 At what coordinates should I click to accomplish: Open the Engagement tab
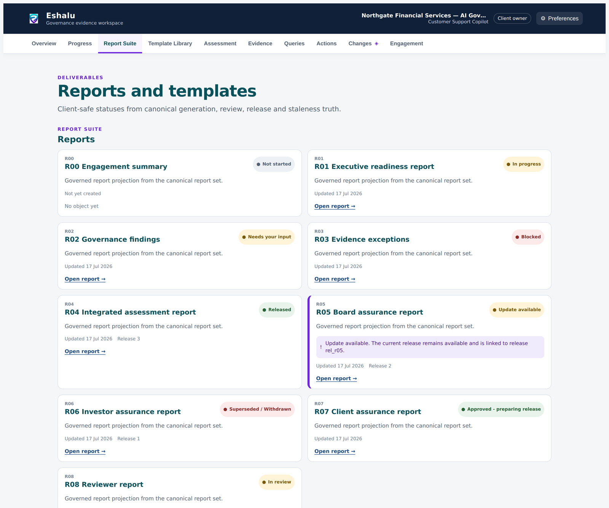tap(407, 43)
